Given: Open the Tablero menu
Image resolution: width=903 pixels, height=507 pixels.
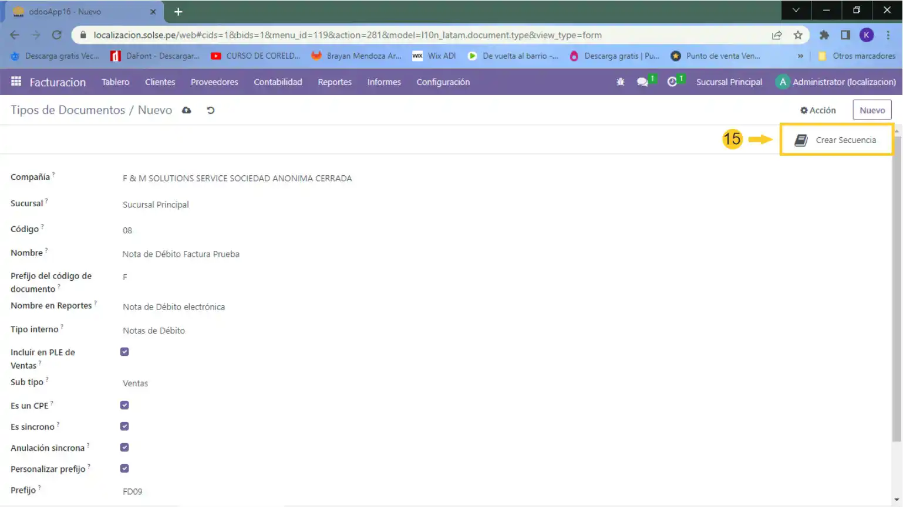Looking at the screenshot, I should coord(116,82).
